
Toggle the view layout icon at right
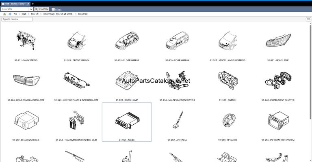click(x=308, y=19)
